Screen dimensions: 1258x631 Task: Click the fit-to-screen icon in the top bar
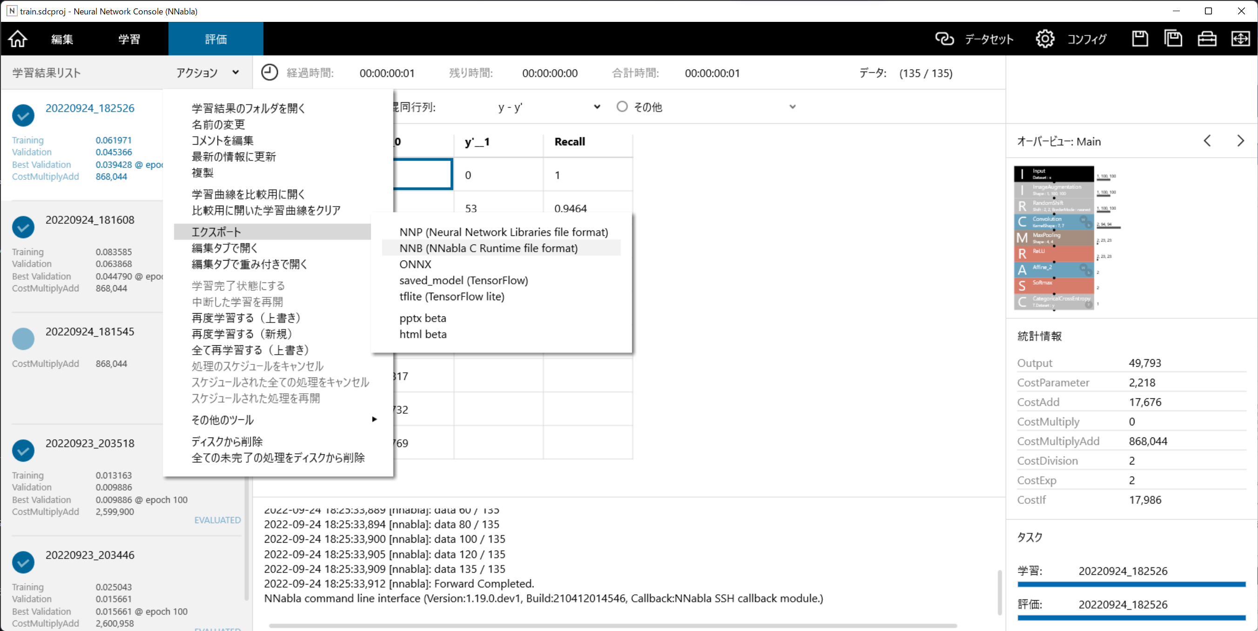pyautogui.click(x=1240, y=39)
